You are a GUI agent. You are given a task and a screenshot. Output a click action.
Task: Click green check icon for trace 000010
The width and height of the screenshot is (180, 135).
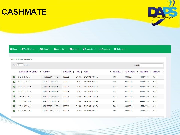click(x=14, y=82)
